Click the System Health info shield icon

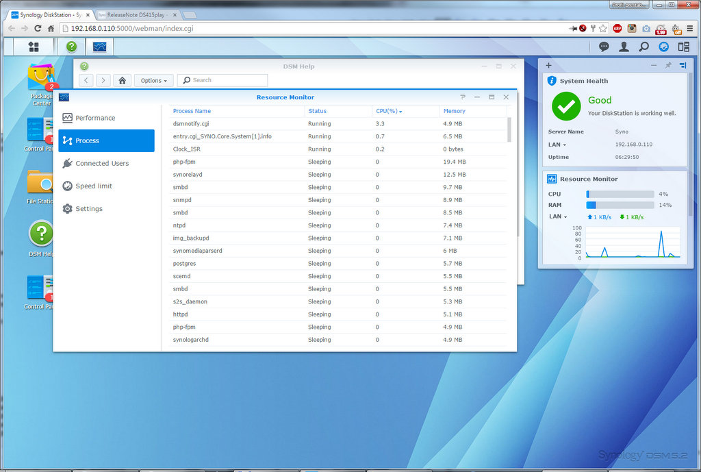(x=552, y=81)
